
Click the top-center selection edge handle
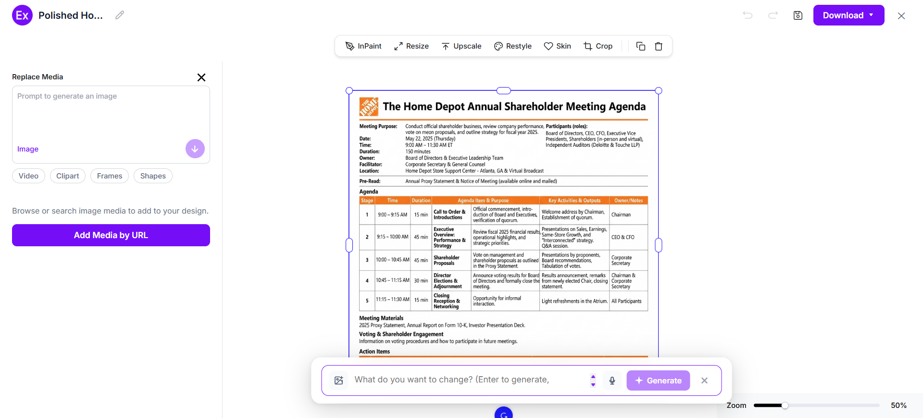click(x=503, y=90)
